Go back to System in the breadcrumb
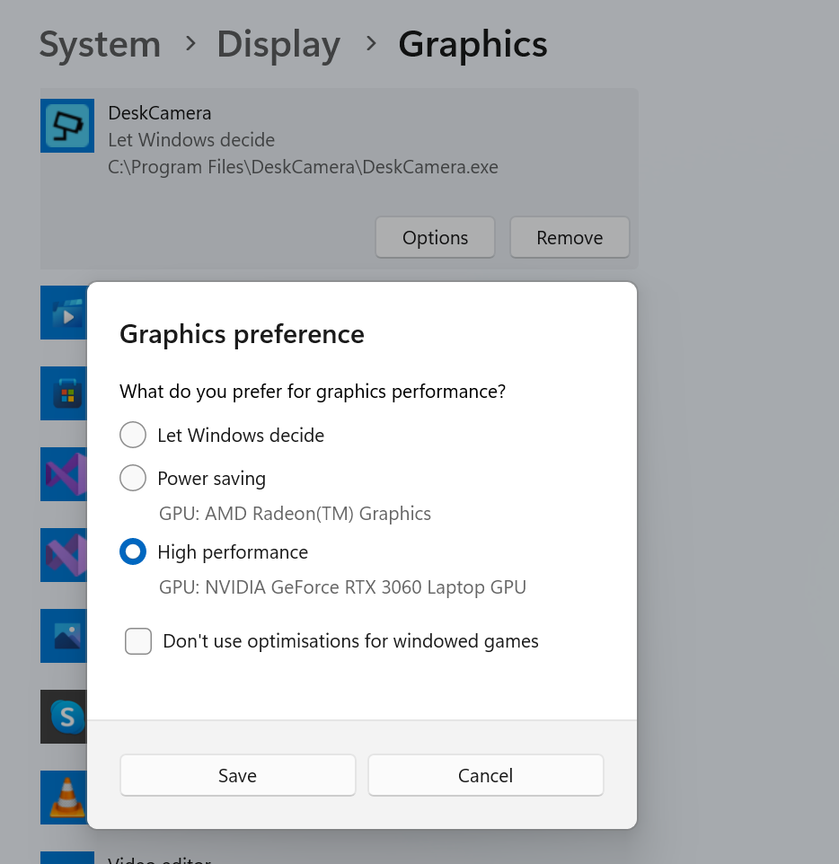Viewport: 839px width, 864px height. [100, 44]
